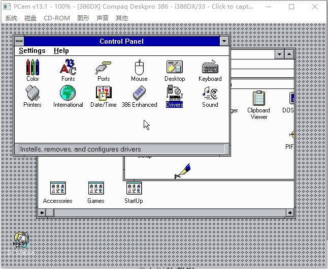Select the Date/Time icon
Image resolution: width=328 pixels, height=269 pixels.
point(104,96)
